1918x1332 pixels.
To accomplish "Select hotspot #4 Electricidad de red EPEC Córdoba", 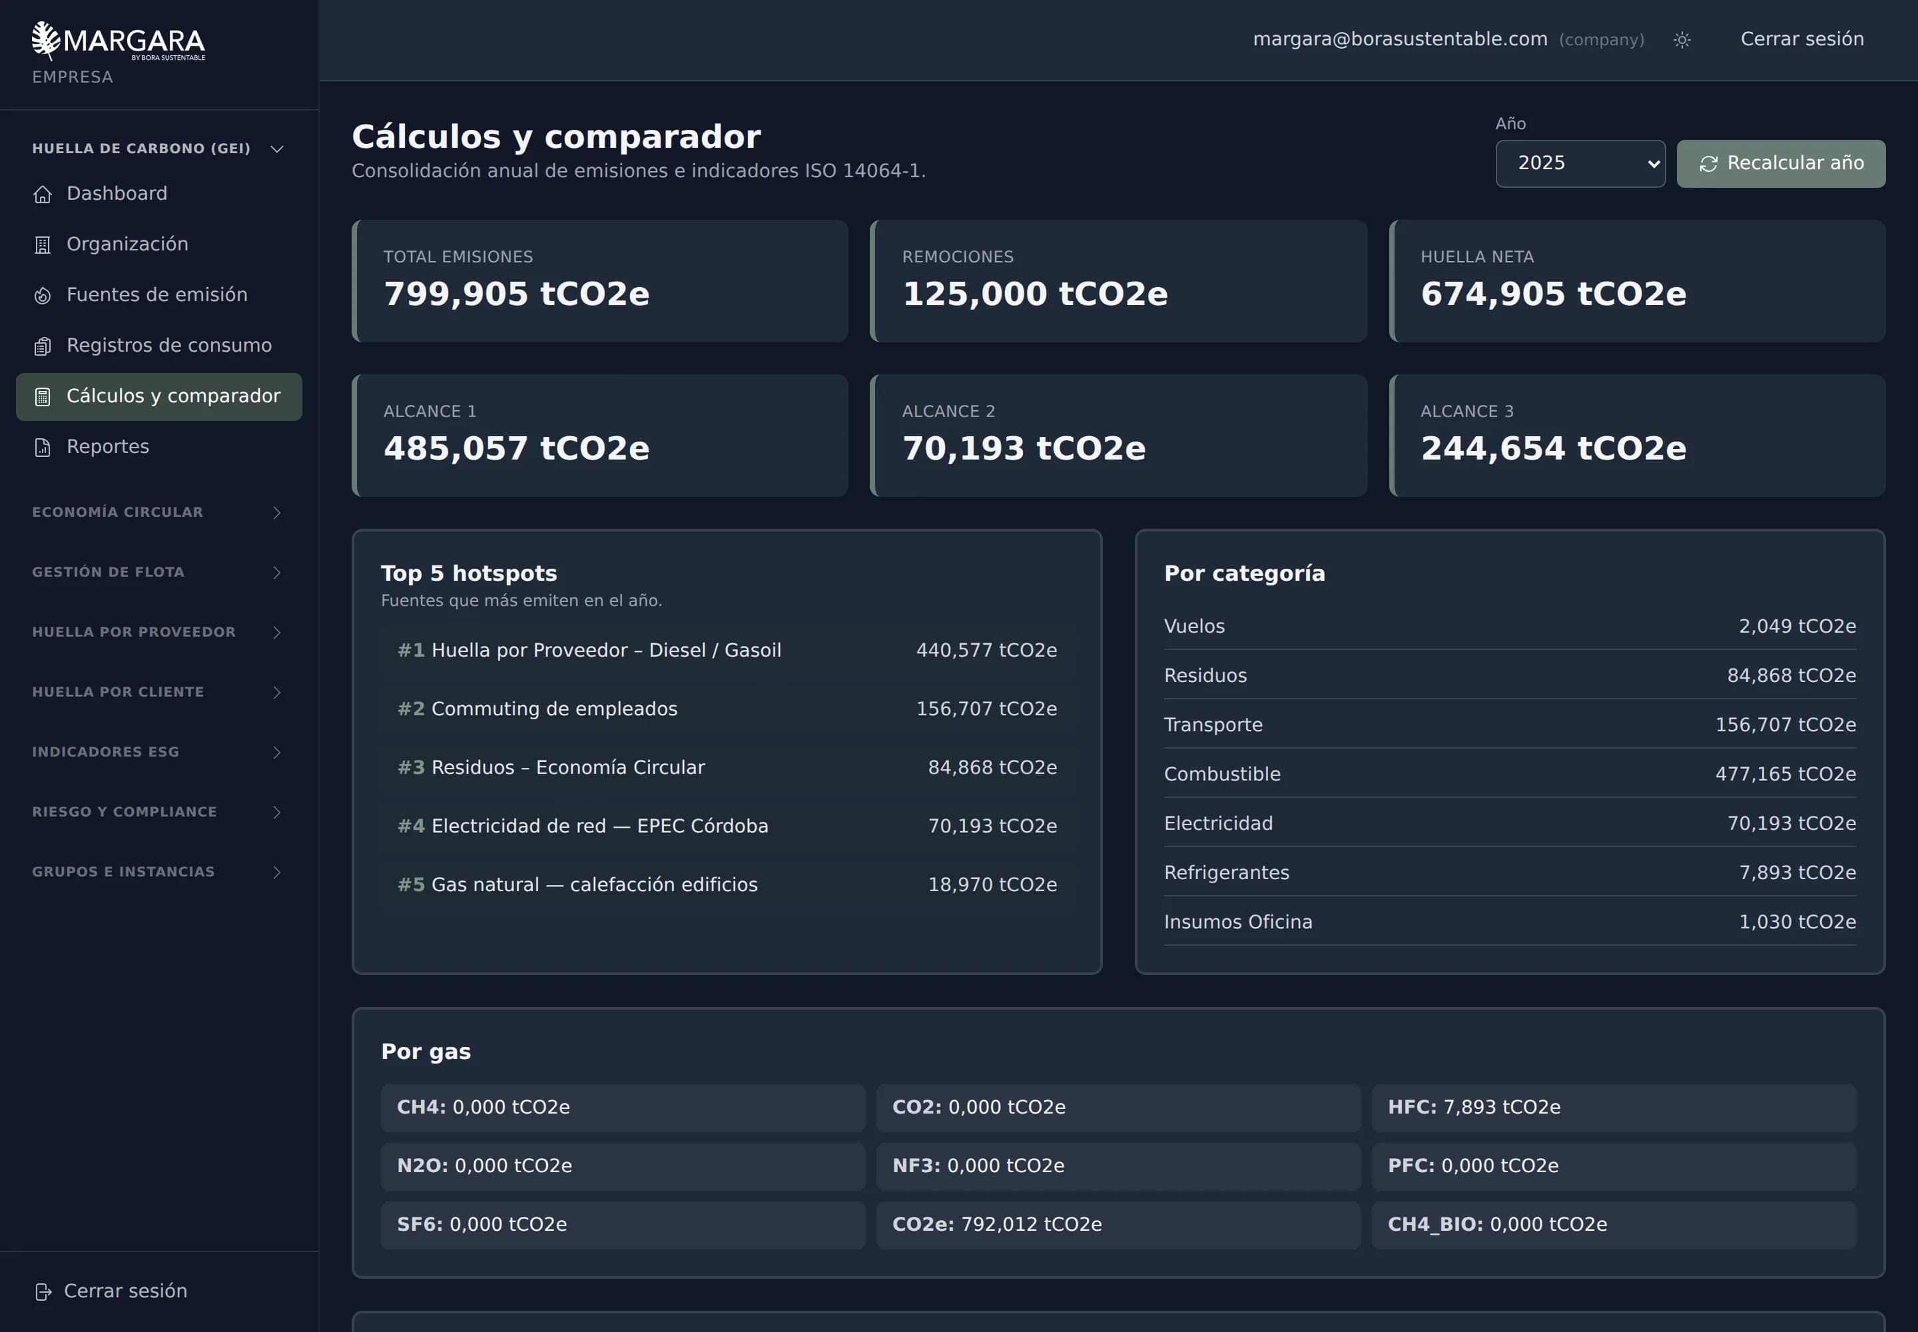I will 727,827.
